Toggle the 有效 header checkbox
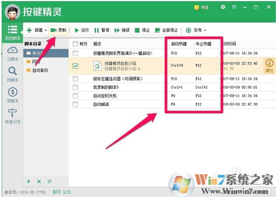Screen dimensions: 277x199 click(75, 44)
